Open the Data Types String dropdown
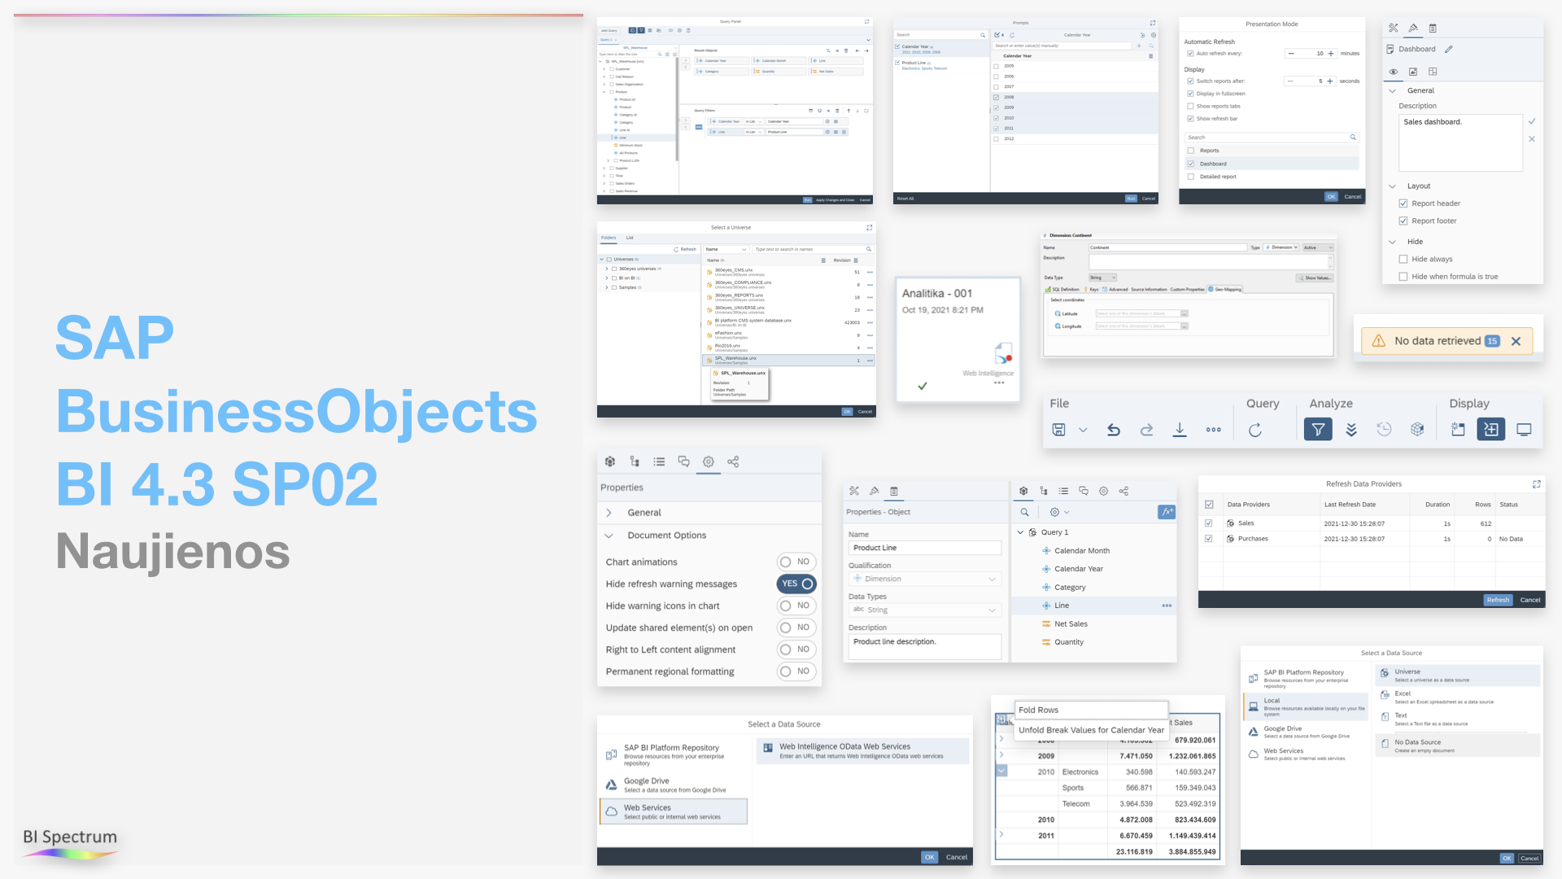Image resolution: width=1562 pixels, height=879 pixels. [x=924, y=610]
